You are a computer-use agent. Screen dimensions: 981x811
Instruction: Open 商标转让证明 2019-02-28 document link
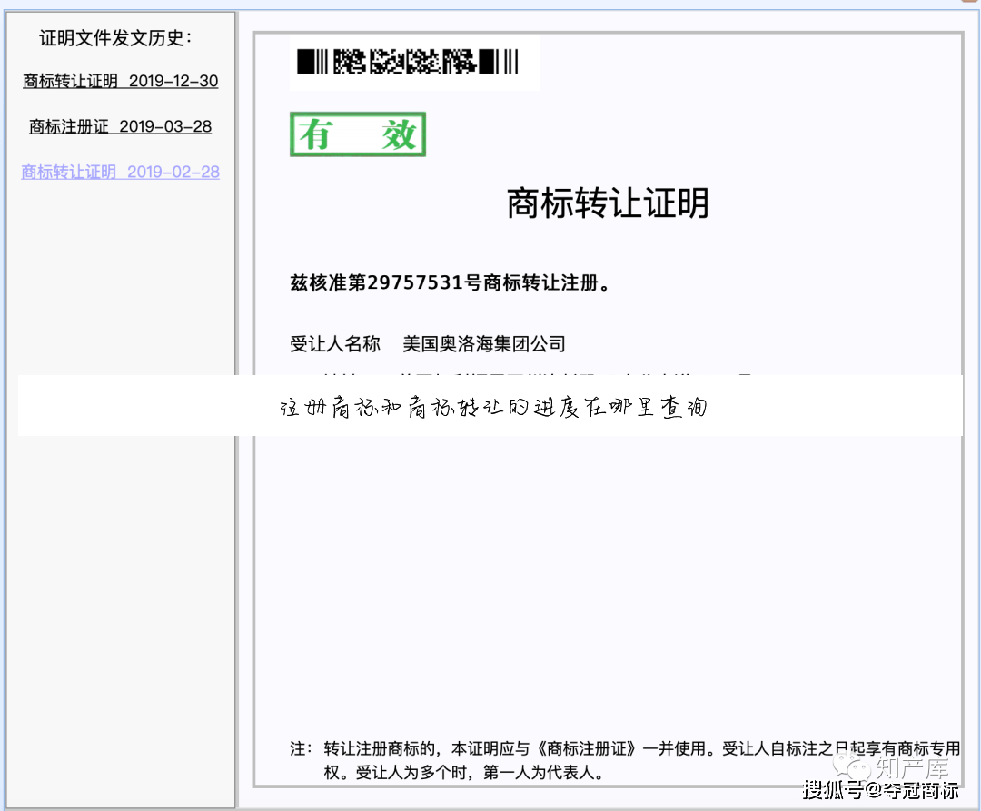pos(120,172)
